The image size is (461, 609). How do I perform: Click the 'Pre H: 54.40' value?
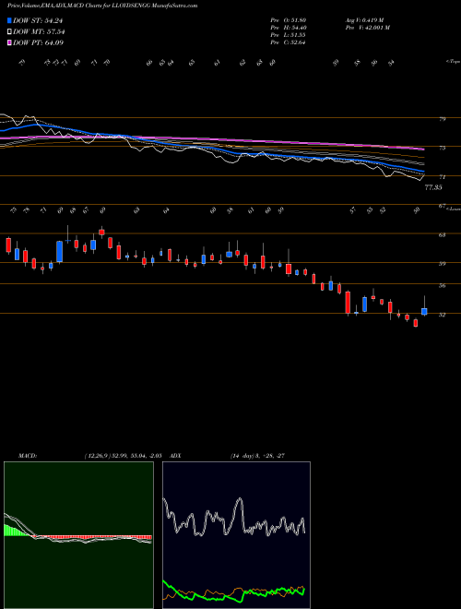[x=289, y=28]
